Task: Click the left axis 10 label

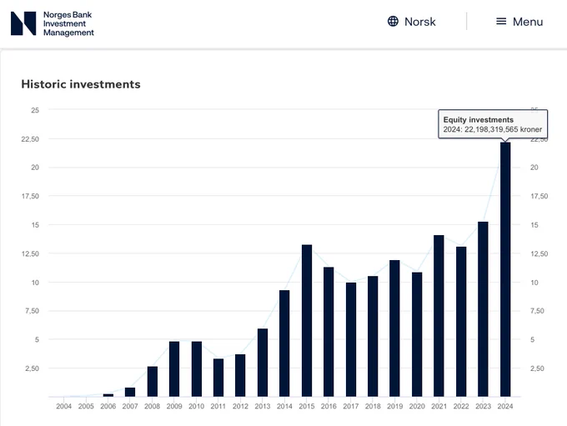Action: point(35,283)
